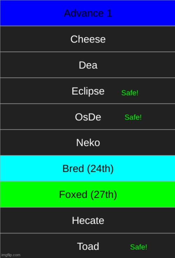Click the Bred (24th) text
This screenshot has width=175, height=258.
click(88, 169)
